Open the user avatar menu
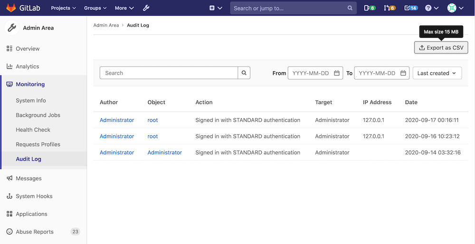475x244 pixels. [455, 8]
